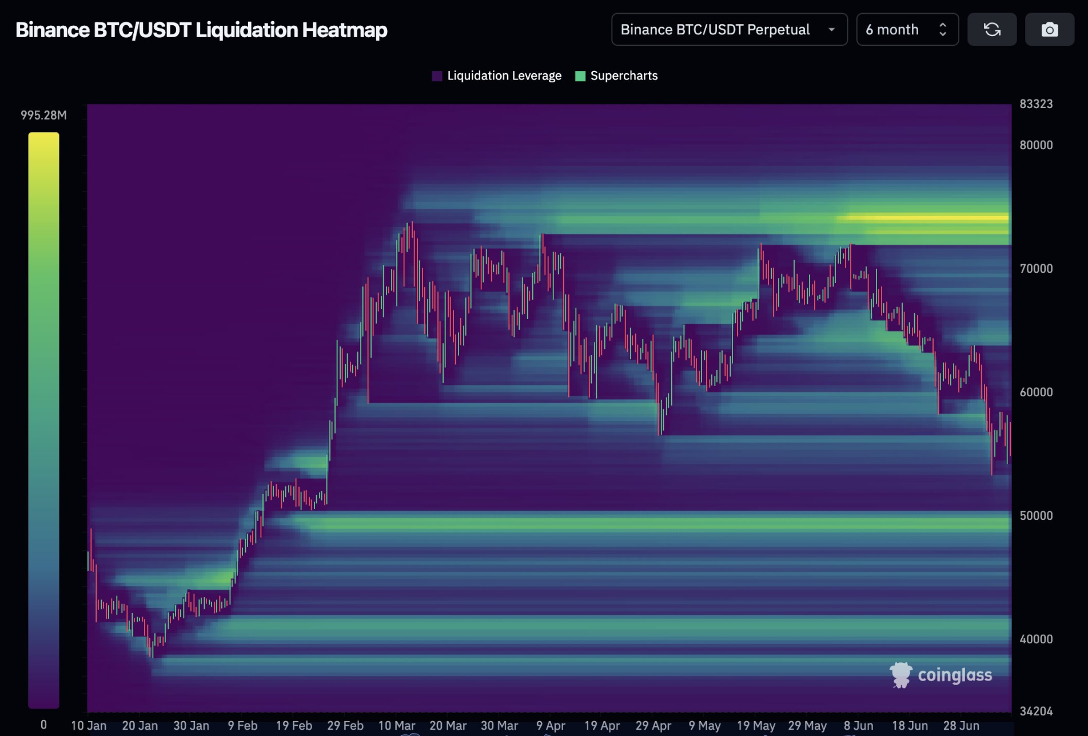This screenshot has height=736, width=1088.
Task: Click the 50000 price axis label
Action: point(1036,516)
